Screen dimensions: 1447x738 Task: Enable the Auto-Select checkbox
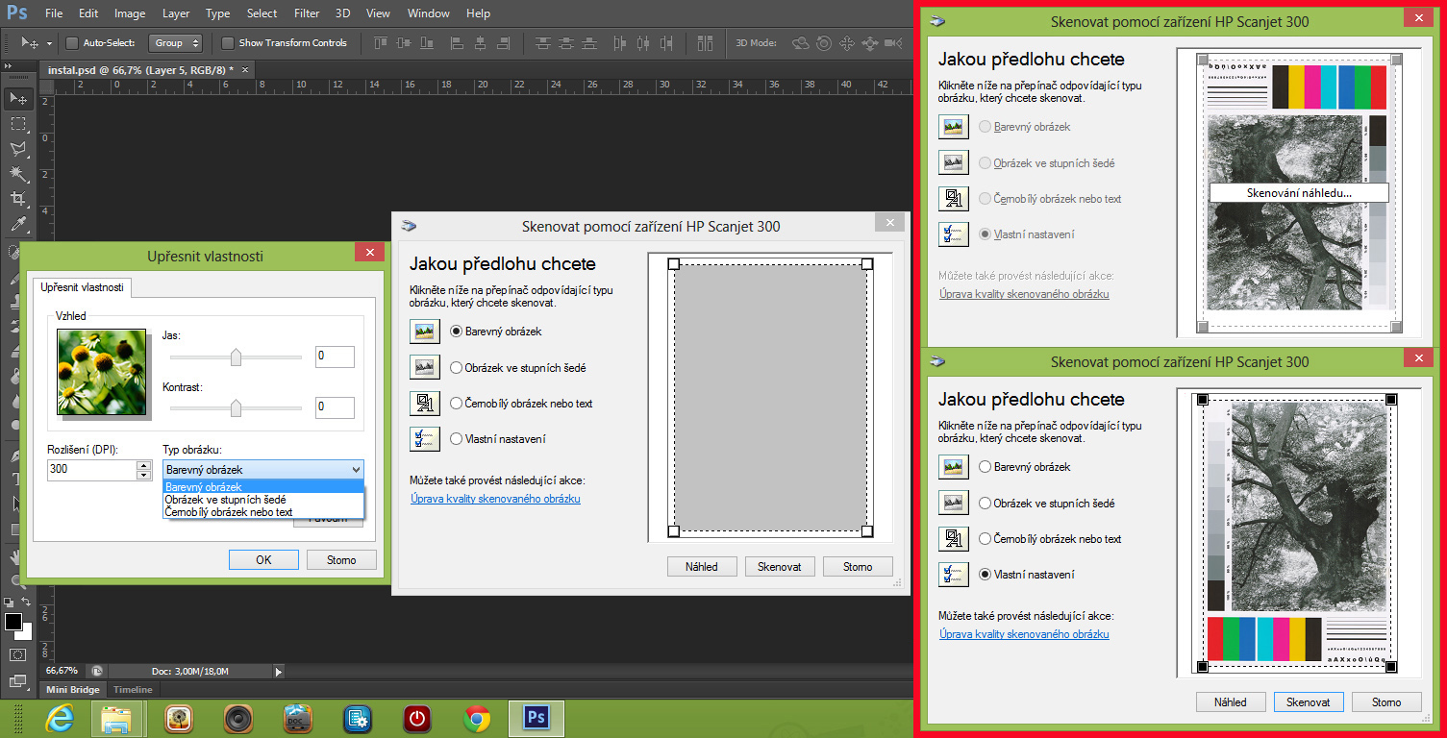[x=71, y=42]
